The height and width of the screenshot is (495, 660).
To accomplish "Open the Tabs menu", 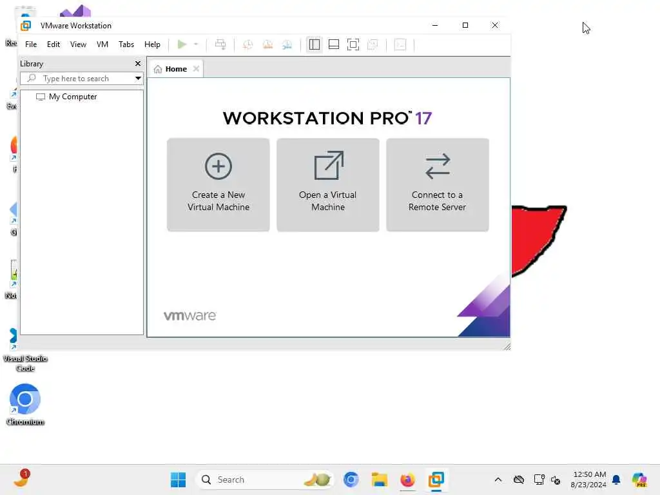I will click(x=126, y=44).
